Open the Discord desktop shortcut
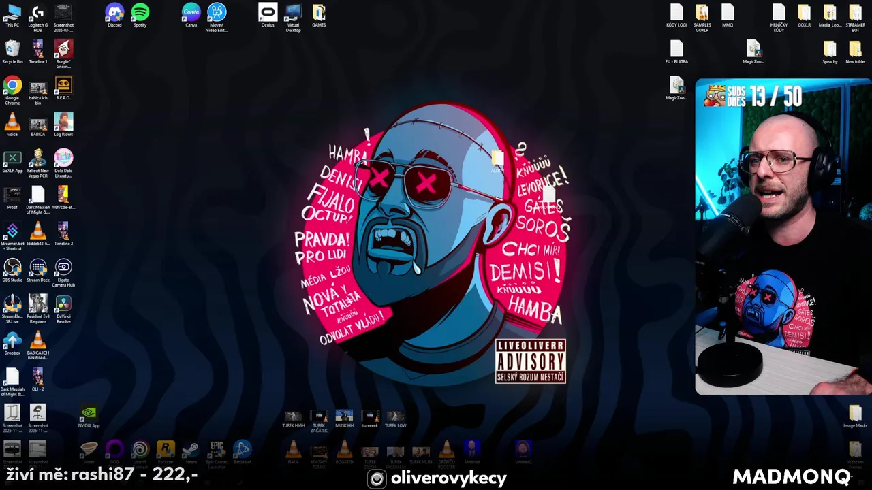872x490 pixels. pos(114,15)
